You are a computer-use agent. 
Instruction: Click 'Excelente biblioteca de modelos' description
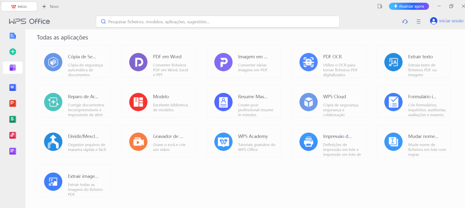pyautogui.click(x=170, y=107)
